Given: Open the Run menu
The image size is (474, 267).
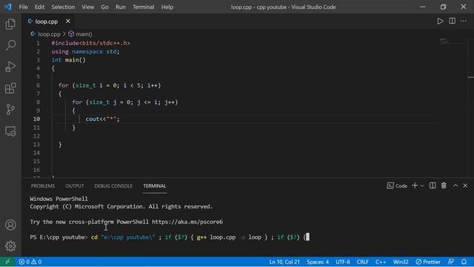Looking at the screenshot, I should pos(120,7).
